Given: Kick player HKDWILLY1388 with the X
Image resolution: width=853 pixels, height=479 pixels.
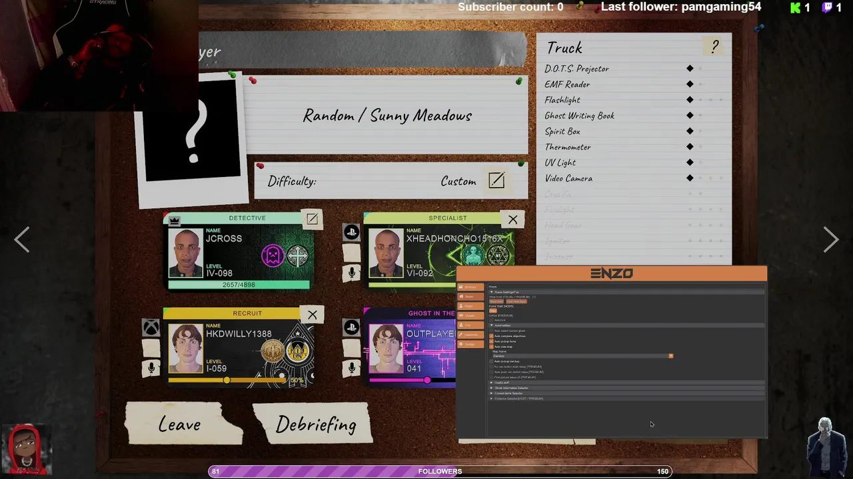Looking at the screenshot, I should click(x=312, y=315).
